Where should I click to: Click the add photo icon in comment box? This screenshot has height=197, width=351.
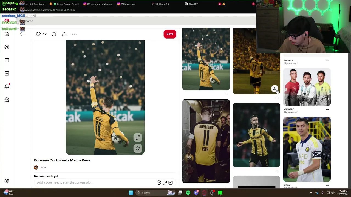coord(171,182)
